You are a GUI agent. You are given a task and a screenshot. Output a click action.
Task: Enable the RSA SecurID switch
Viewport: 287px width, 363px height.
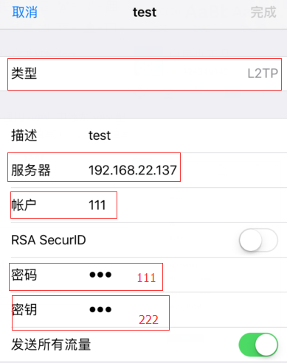tap(258, 240)
